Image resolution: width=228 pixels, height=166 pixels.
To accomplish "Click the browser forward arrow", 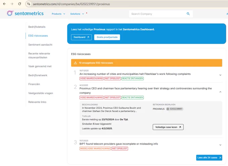I will pos(12,4).
